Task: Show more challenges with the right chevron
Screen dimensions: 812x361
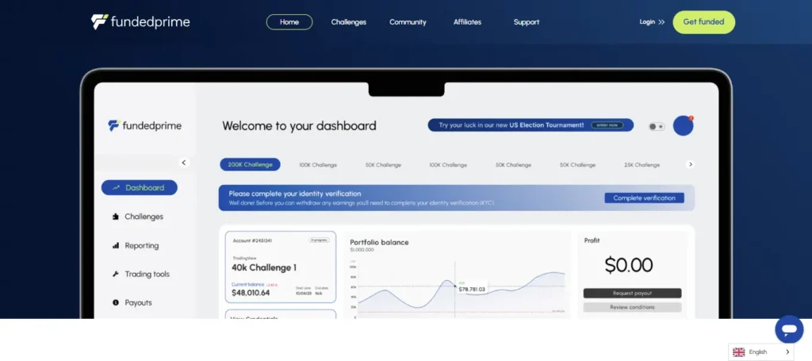Action: click(690, 164)
